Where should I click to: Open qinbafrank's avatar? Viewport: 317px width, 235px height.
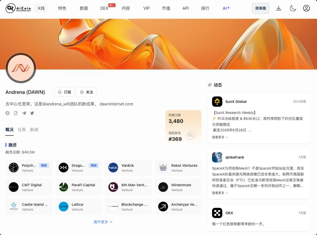(217, 157)
